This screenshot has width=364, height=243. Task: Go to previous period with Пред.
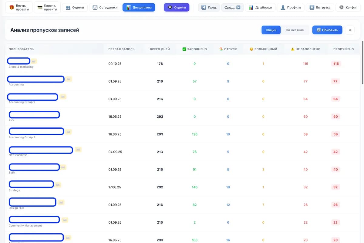click(209, 7)
